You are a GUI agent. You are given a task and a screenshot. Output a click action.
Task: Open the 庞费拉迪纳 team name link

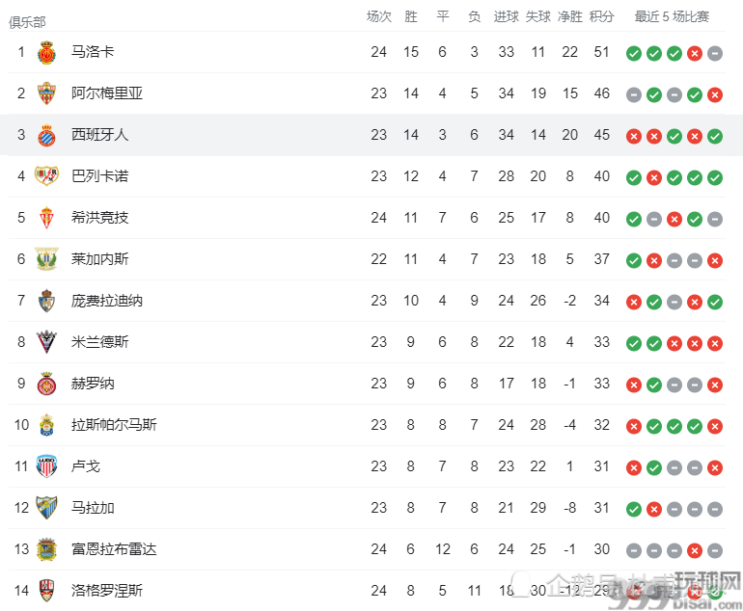(107, 301)
